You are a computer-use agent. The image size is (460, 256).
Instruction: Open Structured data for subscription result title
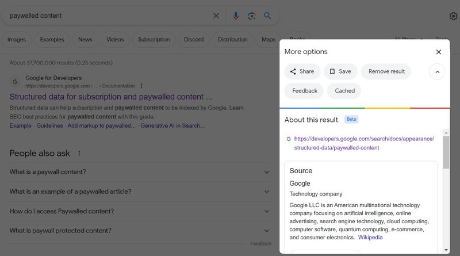pyautogui.click(x=110, y=97)
